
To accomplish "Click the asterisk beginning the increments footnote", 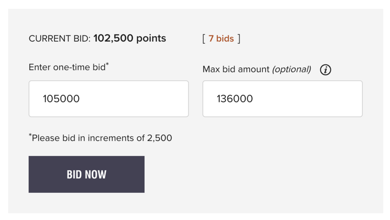I will pos(30,135).
